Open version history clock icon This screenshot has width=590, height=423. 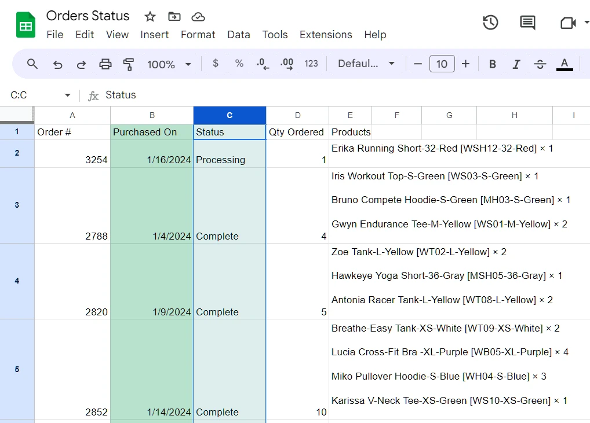coord(490,23)
